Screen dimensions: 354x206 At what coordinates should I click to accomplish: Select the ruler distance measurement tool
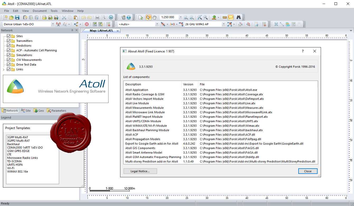225,17
